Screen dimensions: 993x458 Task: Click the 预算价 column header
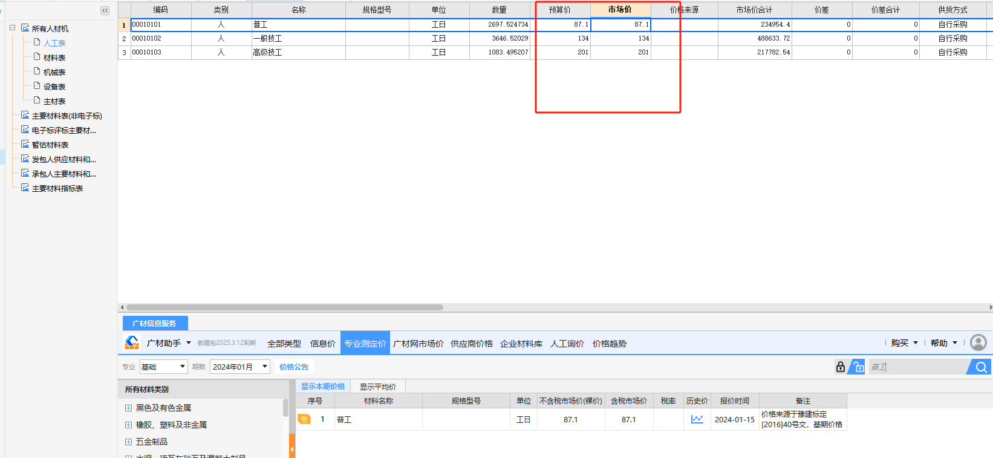click(560, 10)
